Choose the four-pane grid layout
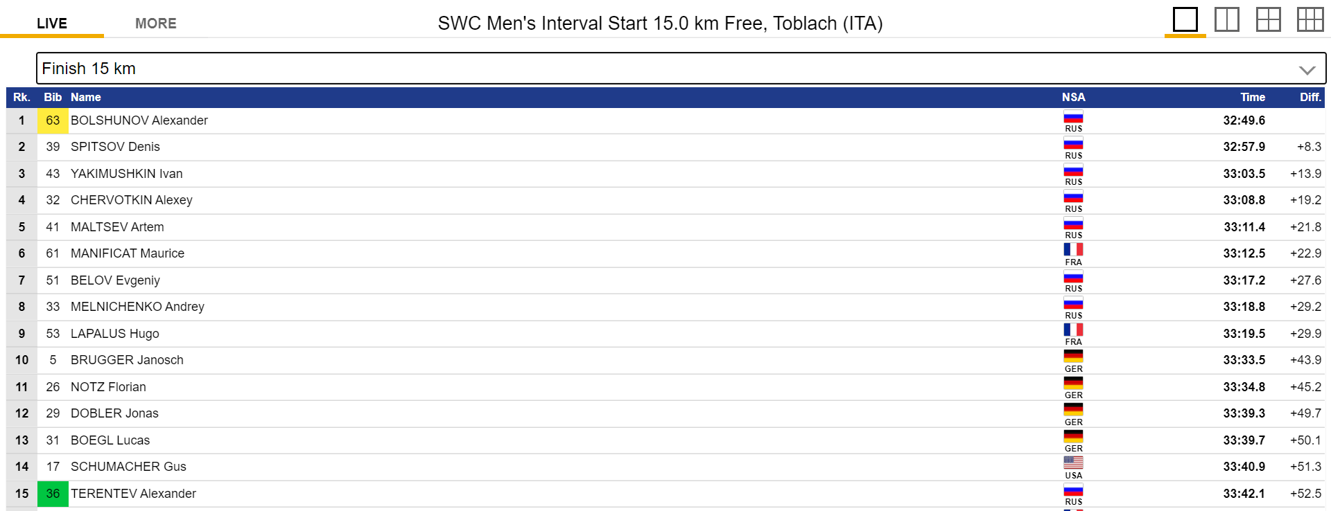Viewport: 1331px width, 511px height. pos(1268,19)
